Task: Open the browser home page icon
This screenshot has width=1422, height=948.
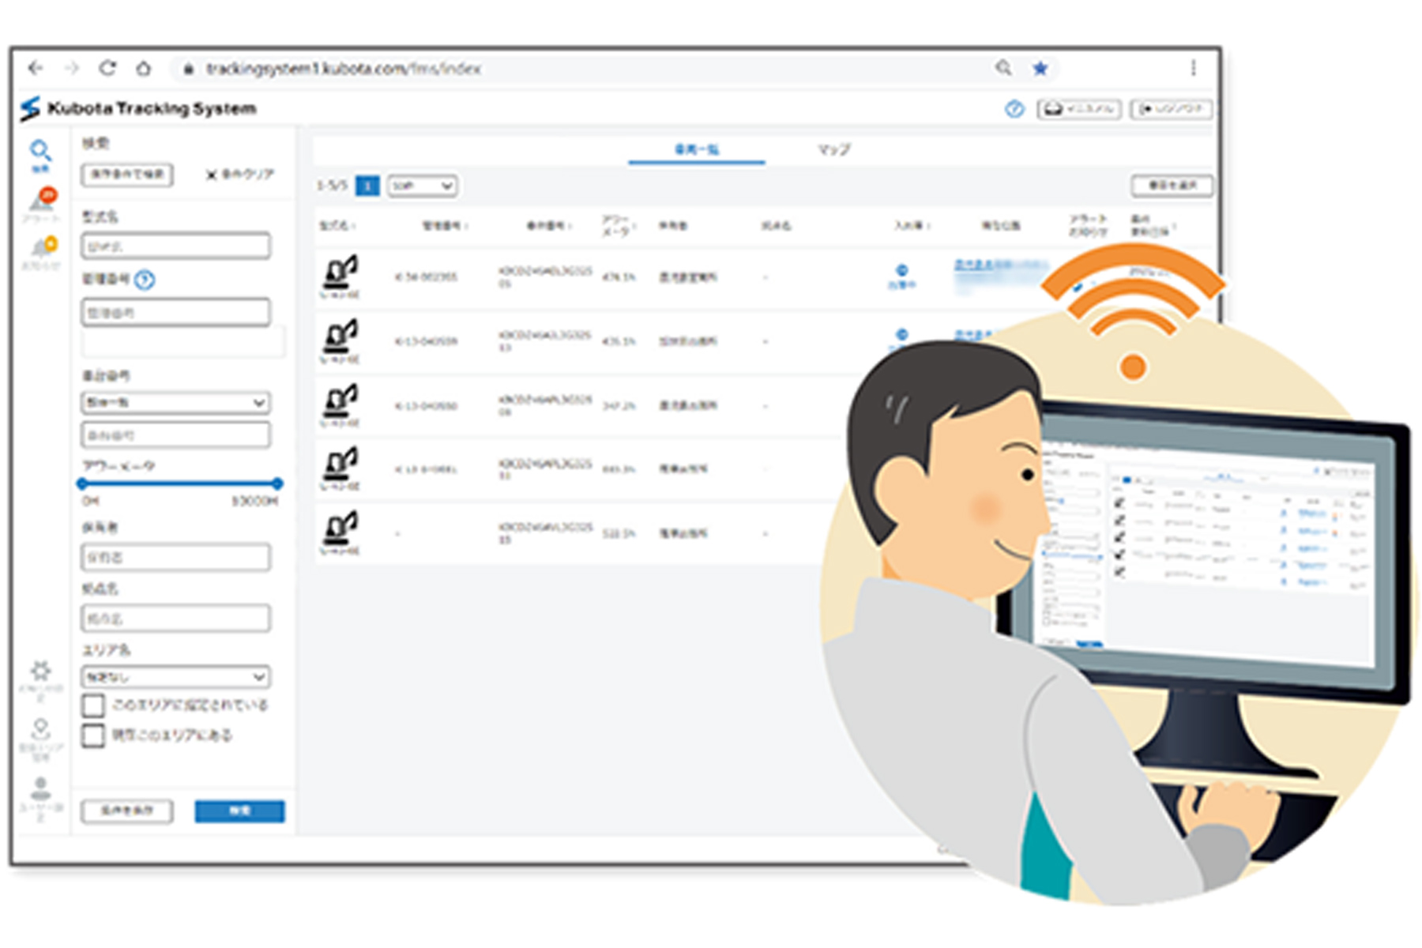Action: (143, 69)
